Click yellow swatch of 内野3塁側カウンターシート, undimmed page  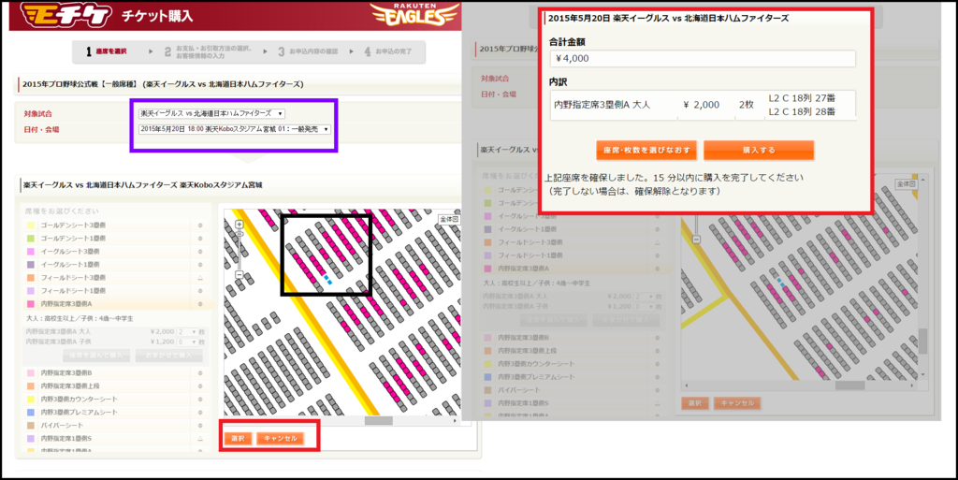point(31,399)
